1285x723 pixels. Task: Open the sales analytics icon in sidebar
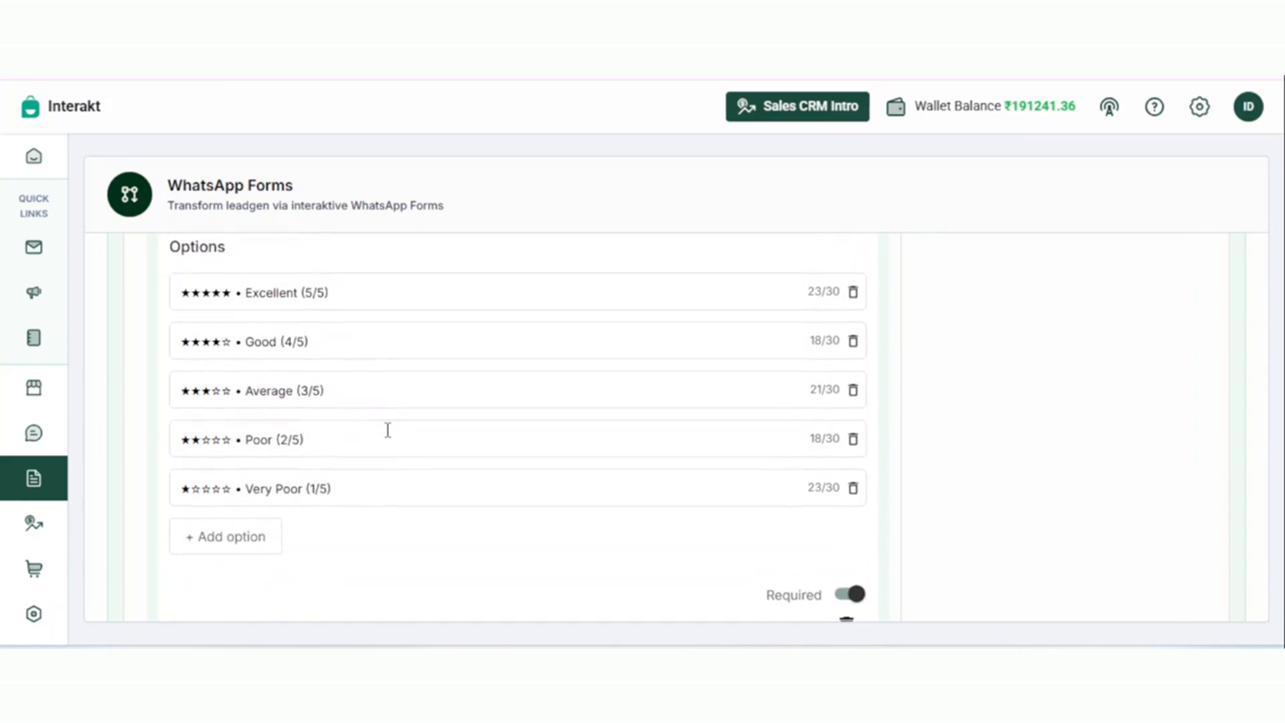33,523
